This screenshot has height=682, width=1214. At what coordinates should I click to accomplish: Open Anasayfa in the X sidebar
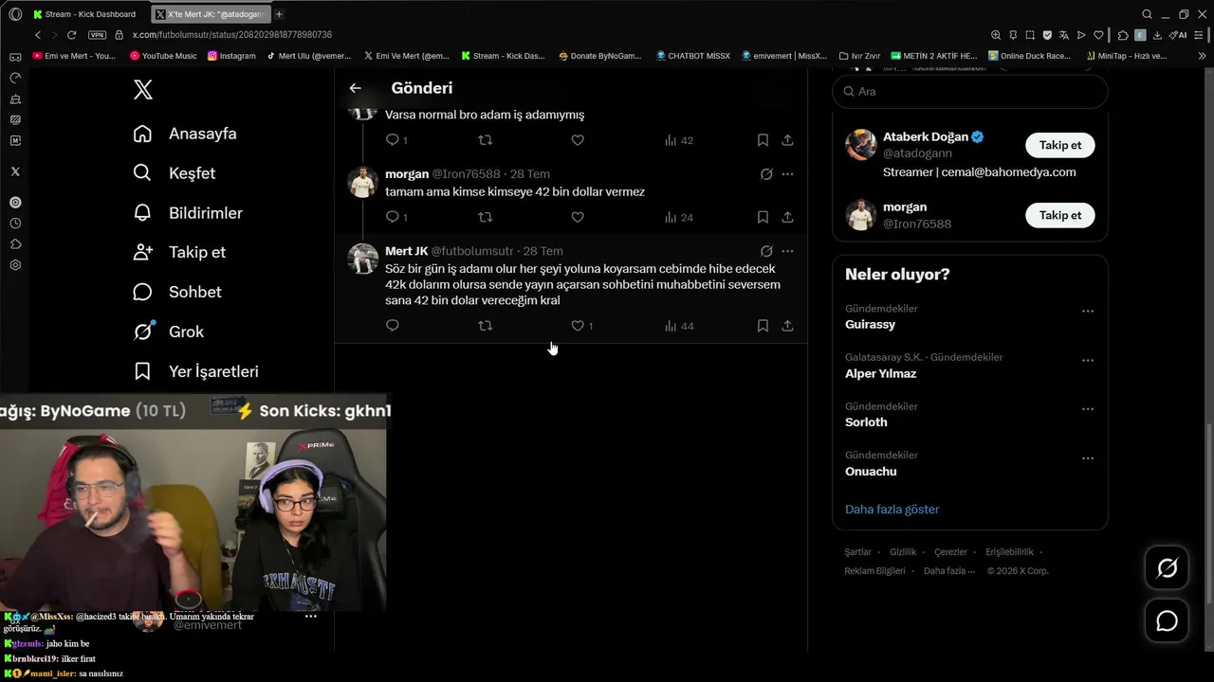click(x=185, y=134)
